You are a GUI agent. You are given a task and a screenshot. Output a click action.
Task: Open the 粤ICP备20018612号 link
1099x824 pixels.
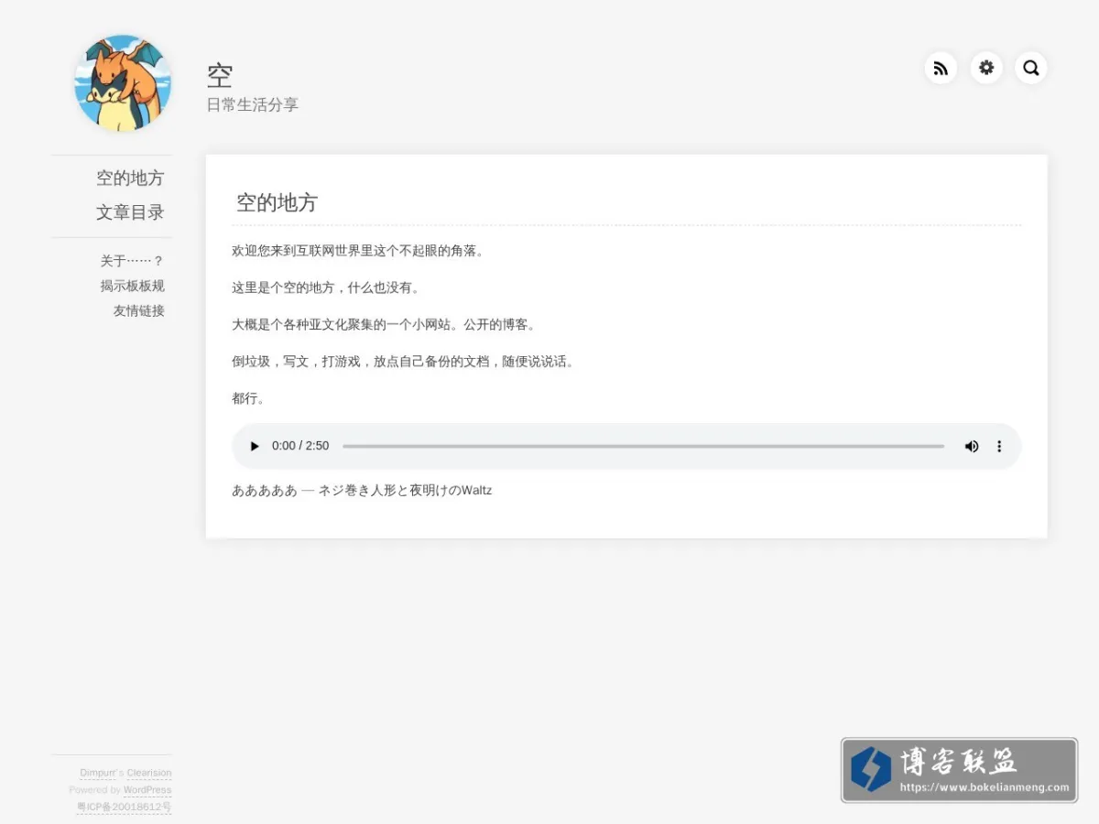(124, 807)
